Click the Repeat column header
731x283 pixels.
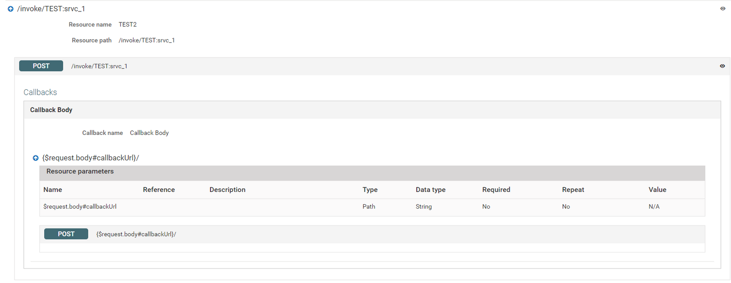click(x=573, y=190)
